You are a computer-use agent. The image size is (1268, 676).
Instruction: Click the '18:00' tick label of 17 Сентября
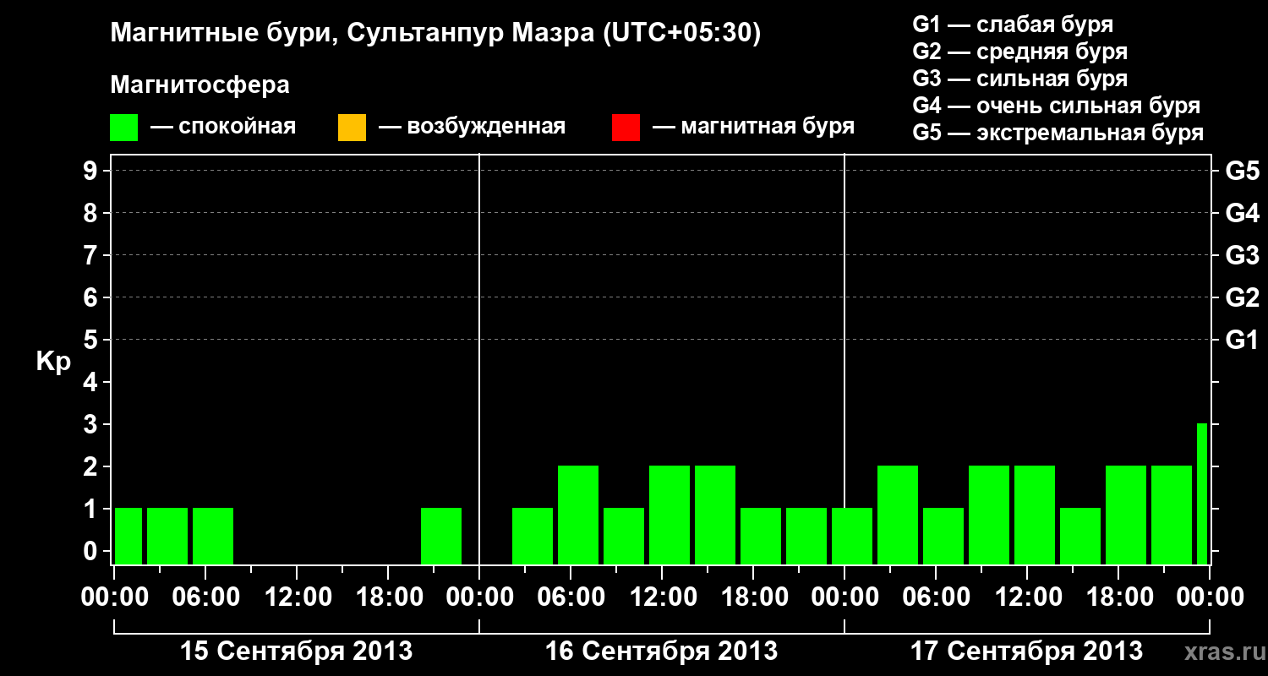pyautogui.click(x=1118, y=597)
